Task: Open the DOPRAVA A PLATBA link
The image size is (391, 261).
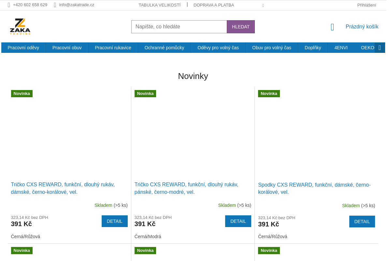Action: (x=214, y=5)
